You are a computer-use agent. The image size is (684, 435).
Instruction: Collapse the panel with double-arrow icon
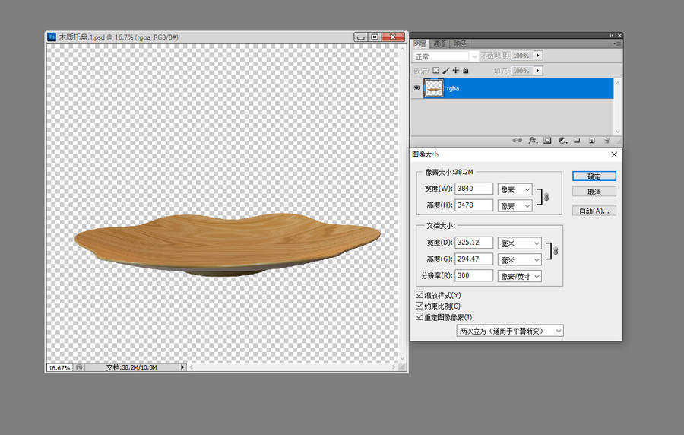(611, 35)
